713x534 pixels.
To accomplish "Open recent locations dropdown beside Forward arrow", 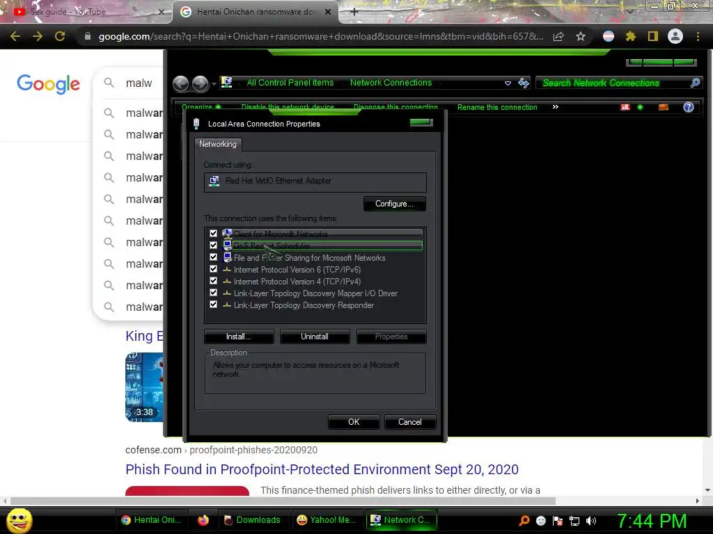I will coord(214,84).
